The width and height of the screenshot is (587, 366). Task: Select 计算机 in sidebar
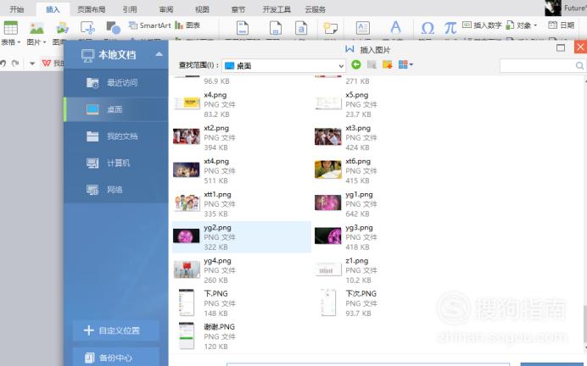click(x=116, y=163)
